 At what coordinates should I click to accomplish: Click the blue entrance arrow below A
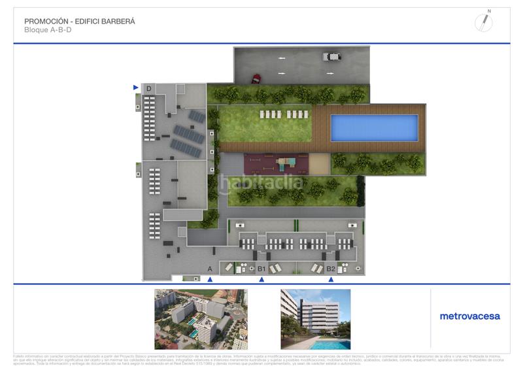(210, 280)
